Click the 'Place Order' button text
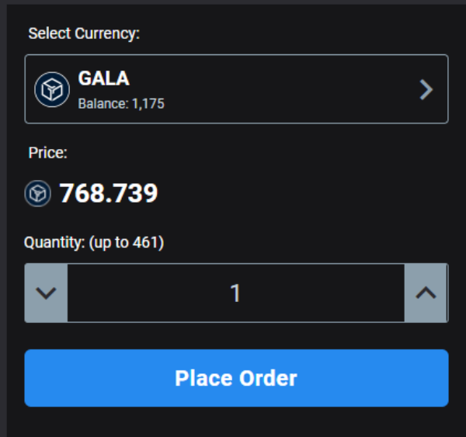This screenshot has height=437, width=466. (x=236, y=378)
